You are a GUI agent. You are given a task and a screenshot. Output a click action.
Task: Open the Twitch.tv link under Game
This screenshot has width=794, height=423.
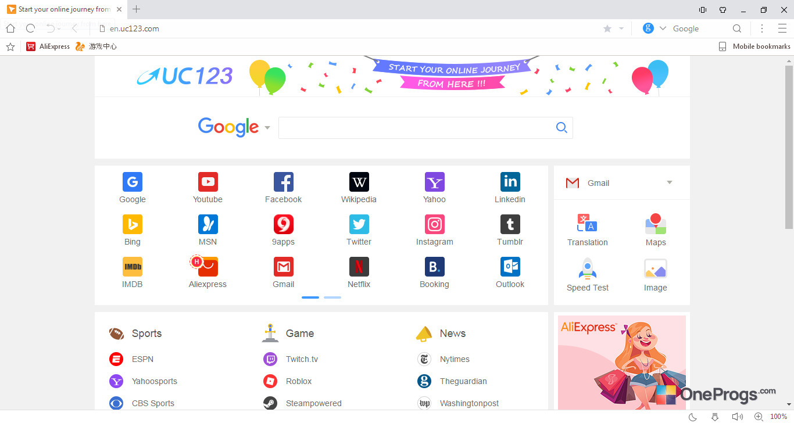click(291, 359)
